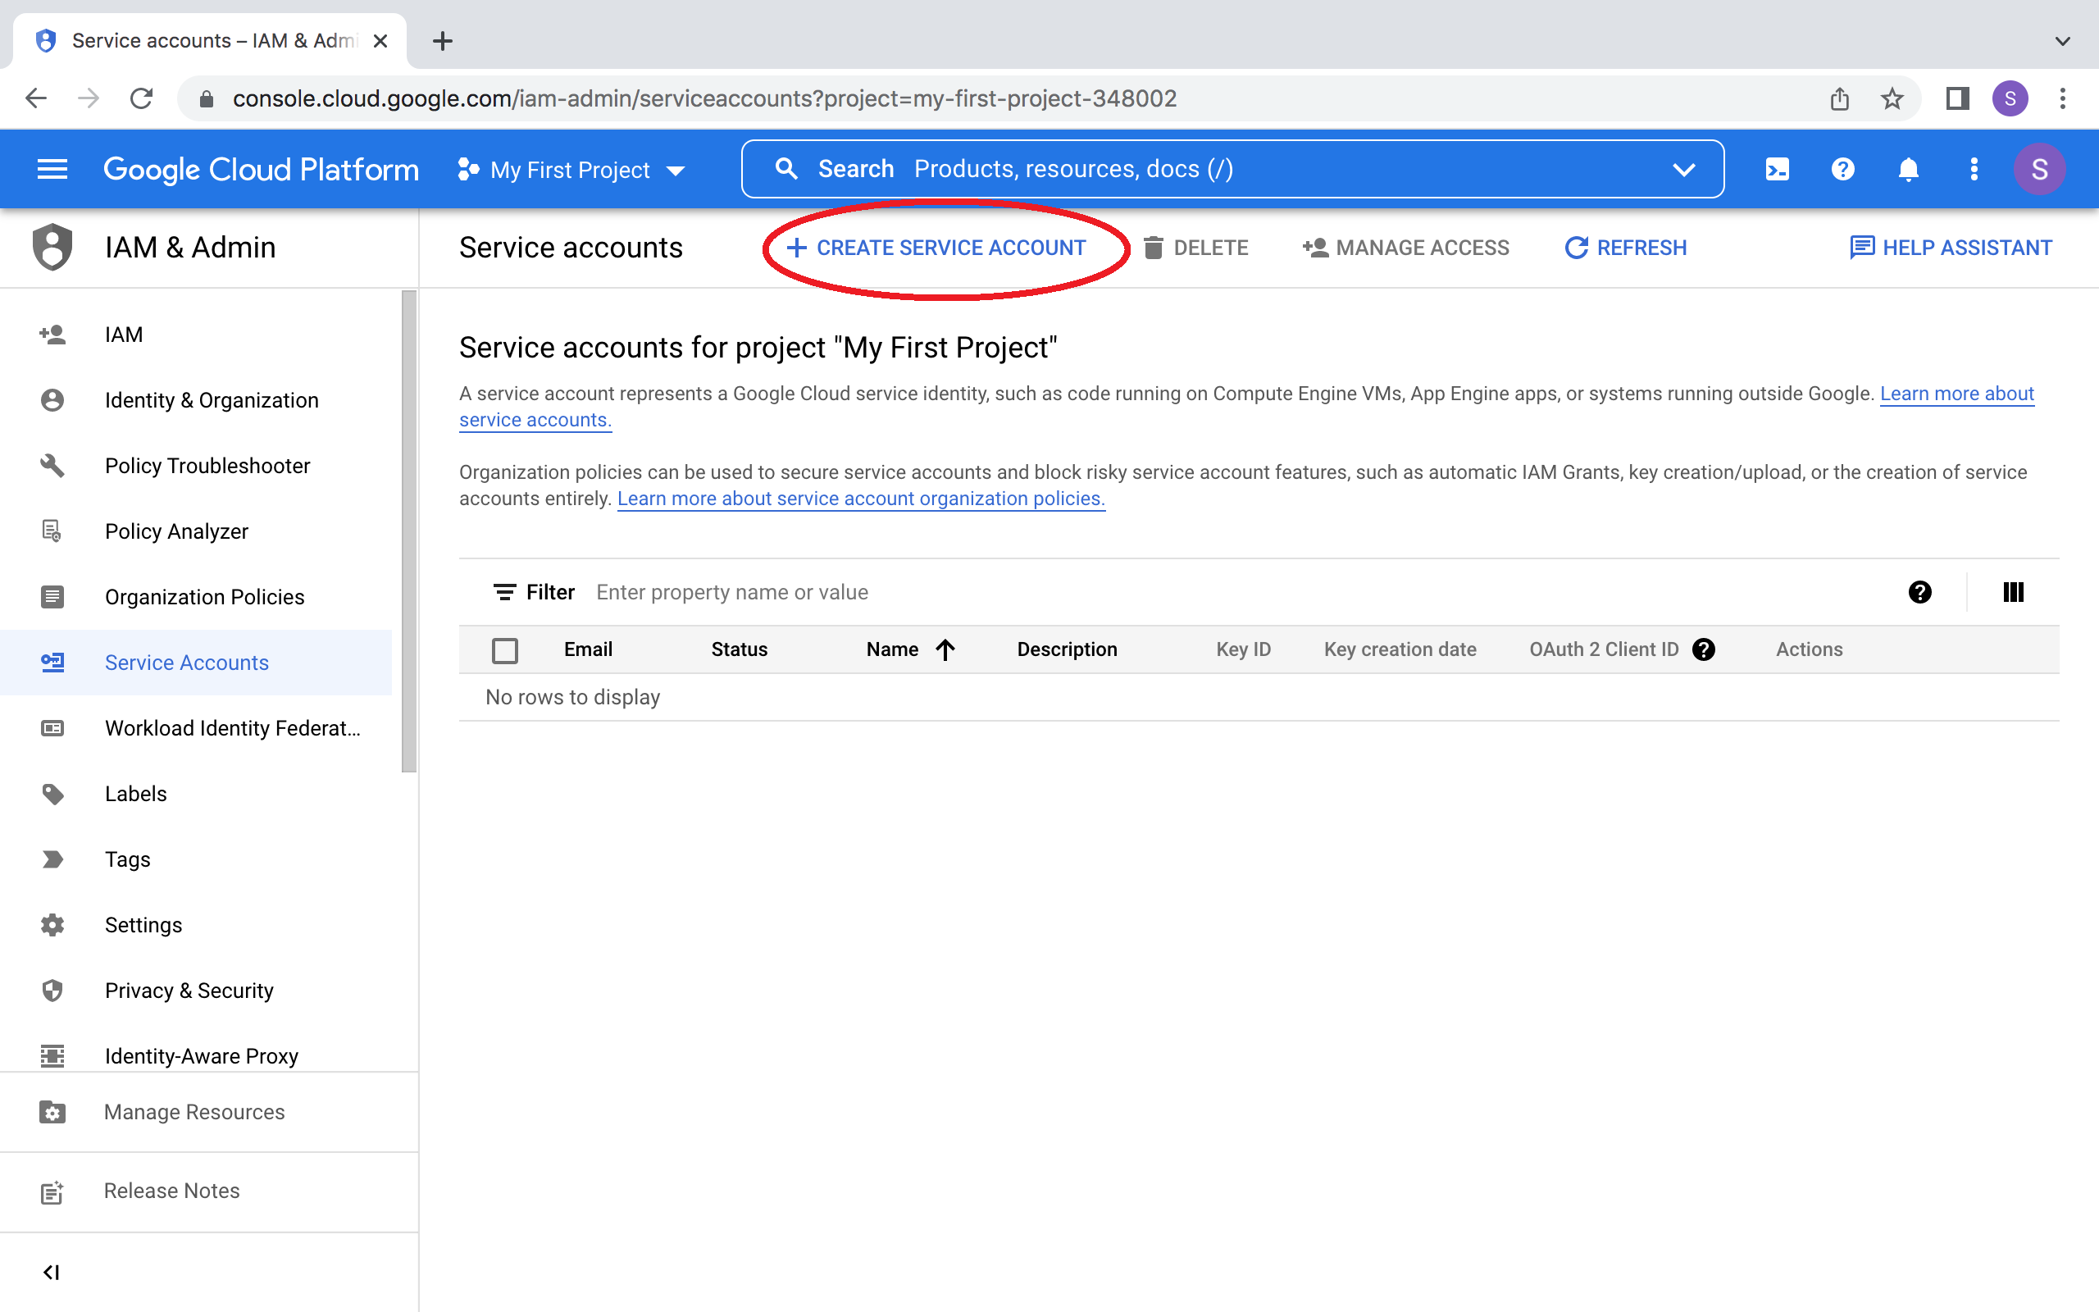Screen dimensions: 2099x1312
Task: Expand the Google Cloud Platform hamburger menu
Action: pos(54,168)
